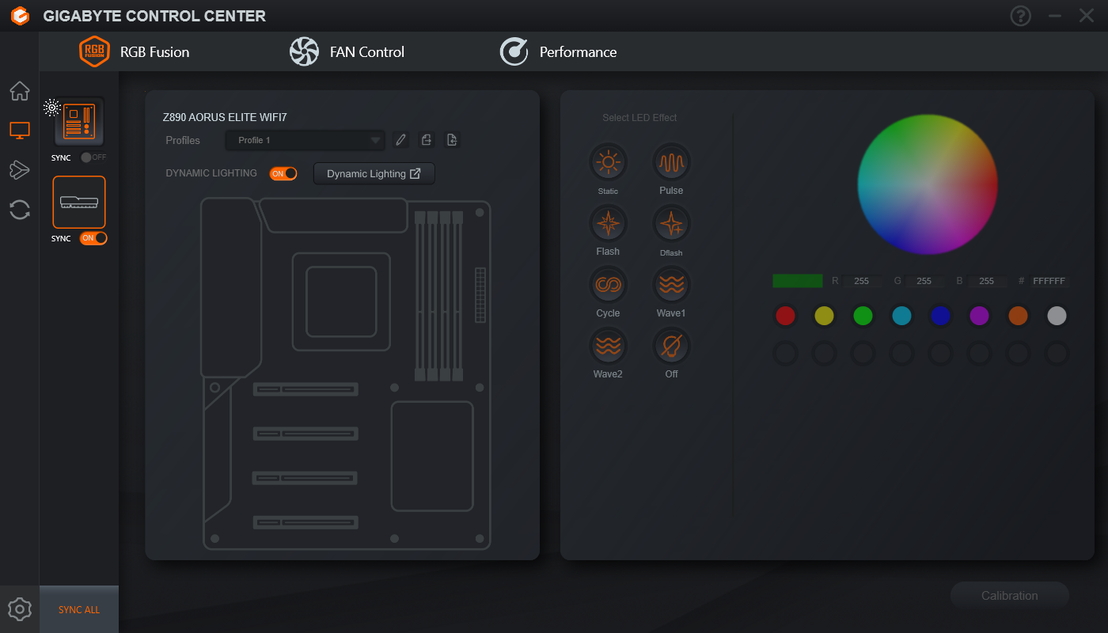This screenshot has height=633, width=1108.
Task: Select the Pulse LED effect
Action: pyautogui.click(x=671, y=163)
